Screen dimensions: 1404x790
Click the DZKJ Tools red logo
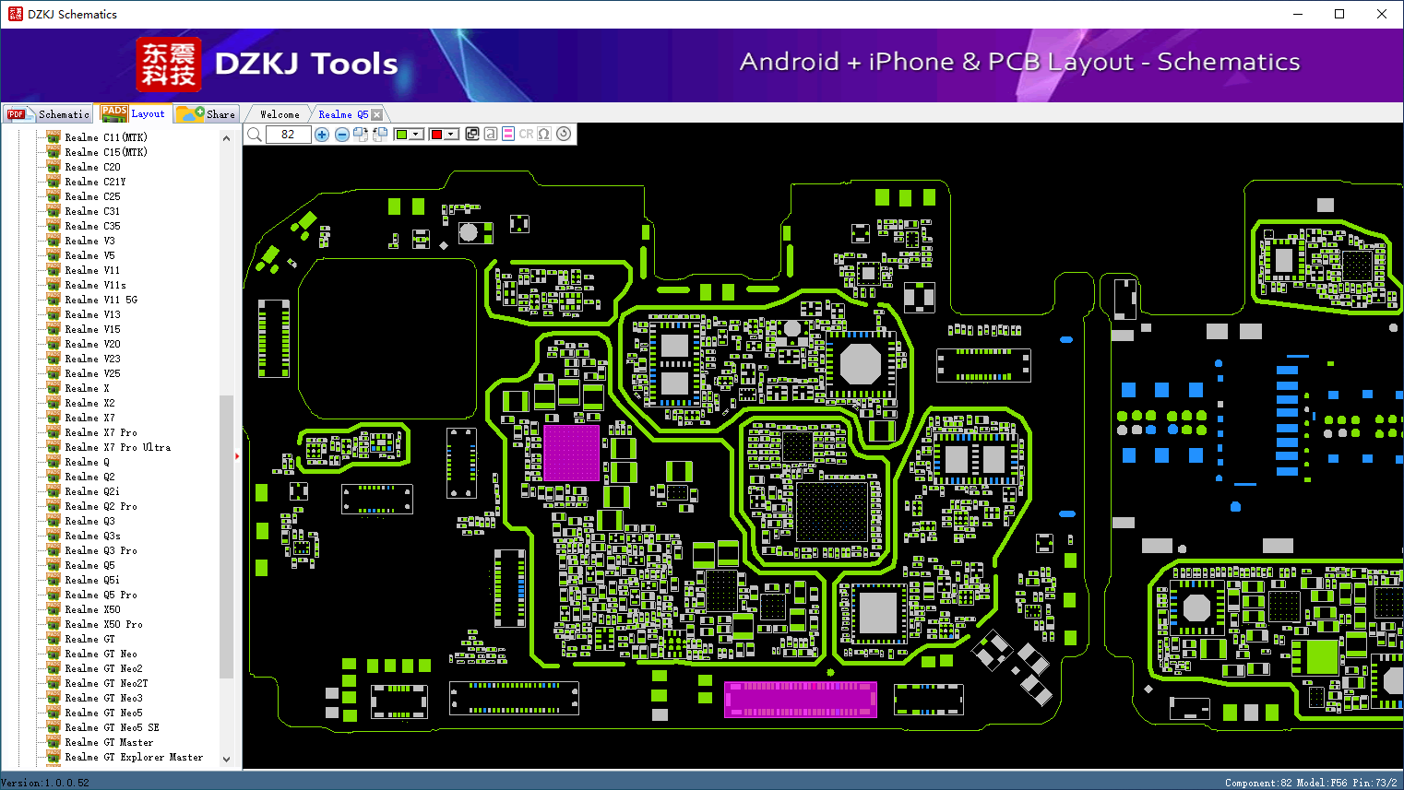[x=169, y=65]
